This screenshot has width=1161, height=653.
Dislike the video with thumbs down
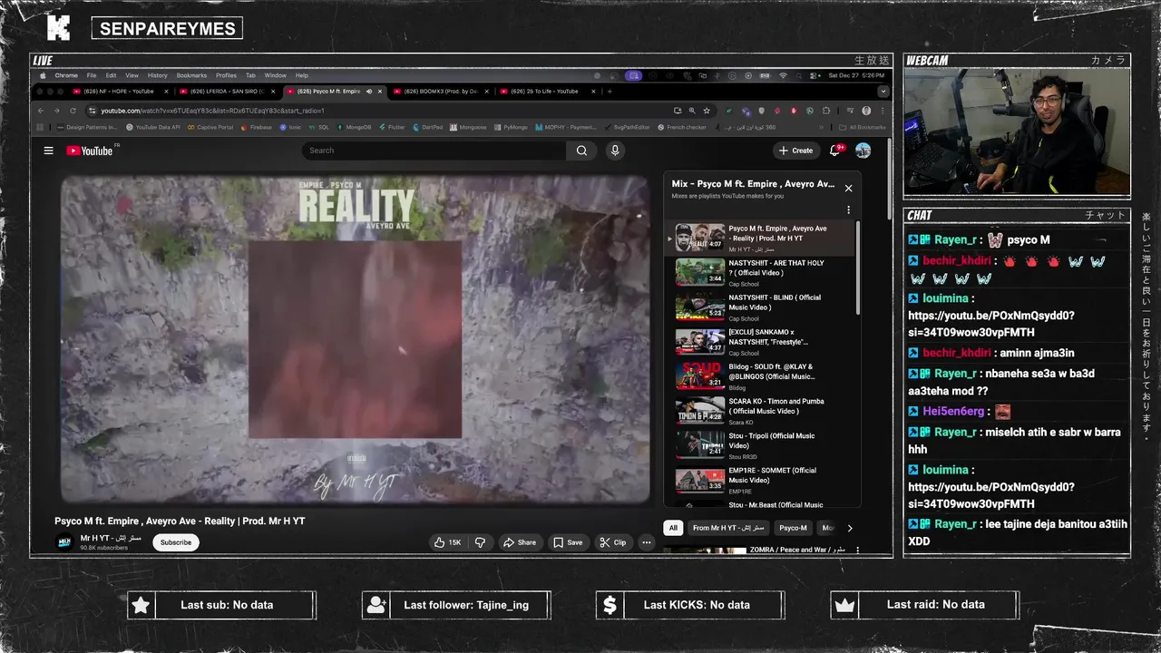click(481, 542)
